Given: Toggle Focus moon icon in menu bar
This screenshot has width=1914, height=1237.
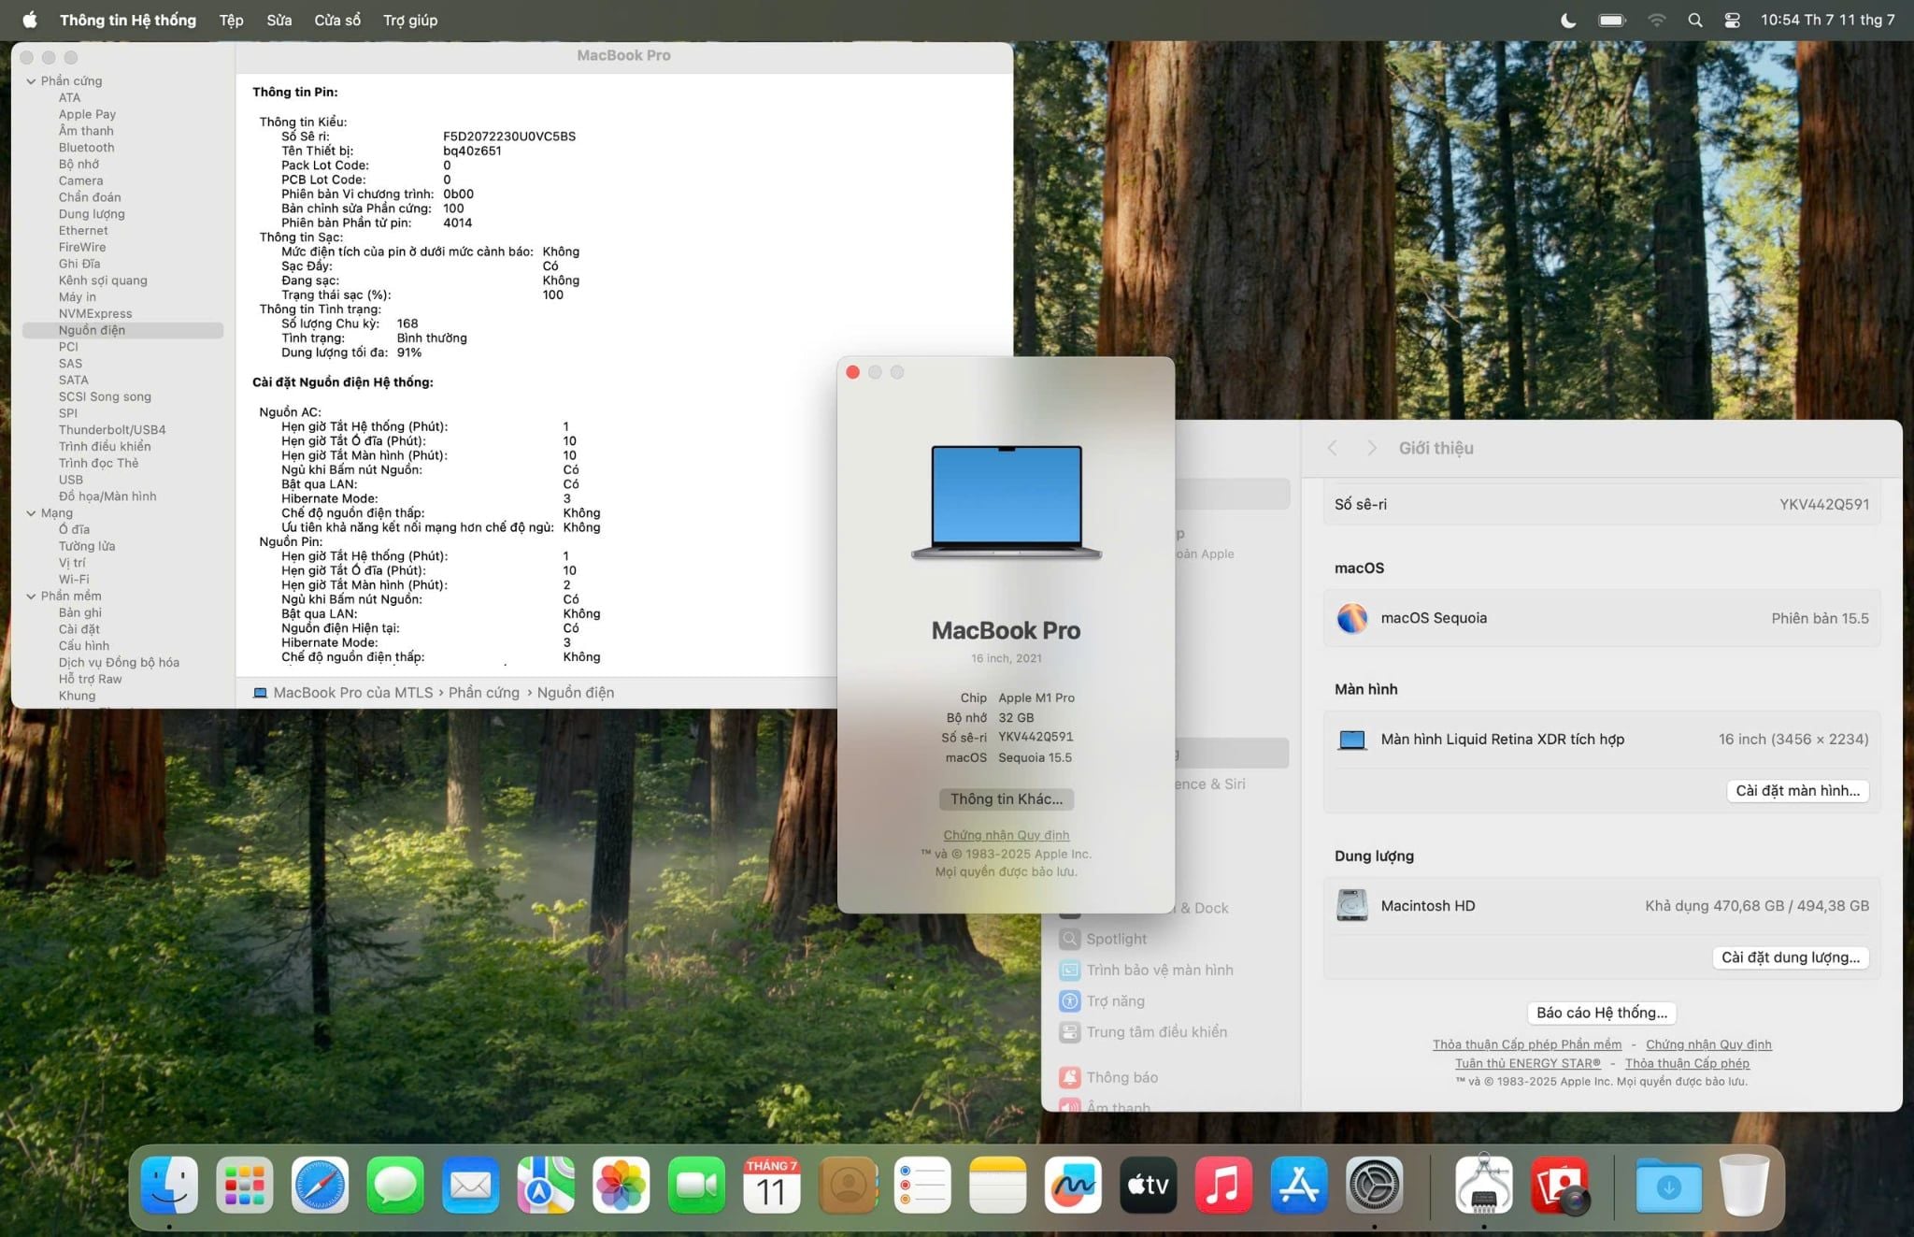Looking at the screenshot, I should point(1568,20).
